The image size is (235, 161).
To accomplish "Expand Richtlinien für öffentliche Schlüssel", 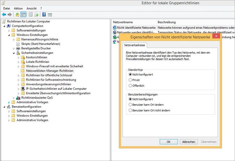I will tap(19, 75).
